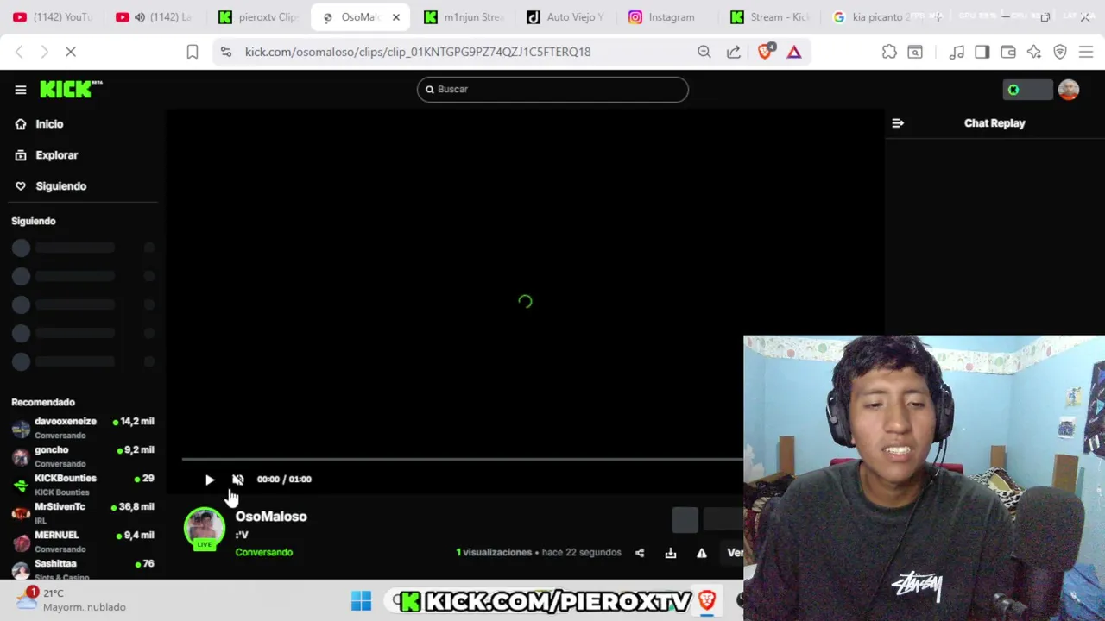Go forward in browser history

44,53
